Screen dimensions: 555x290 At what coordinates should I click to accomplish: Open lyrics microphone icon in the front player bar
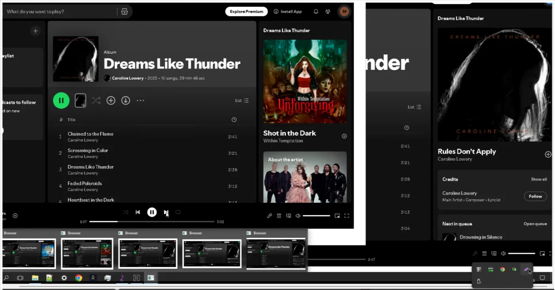(270, 216)
